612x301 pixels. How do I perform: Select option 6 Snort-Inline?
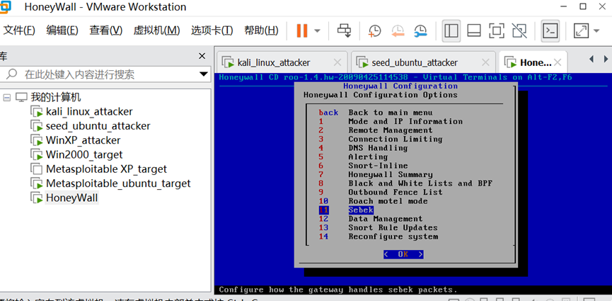pyautogui.click(x=363, y=166)
